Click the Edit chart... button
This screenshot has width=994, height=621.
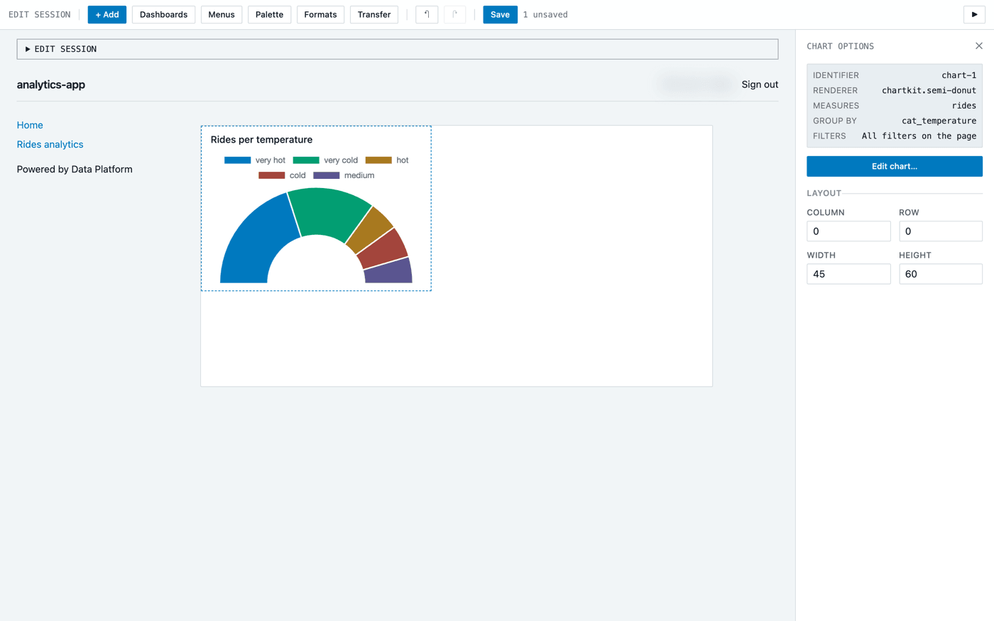[895, 166]
